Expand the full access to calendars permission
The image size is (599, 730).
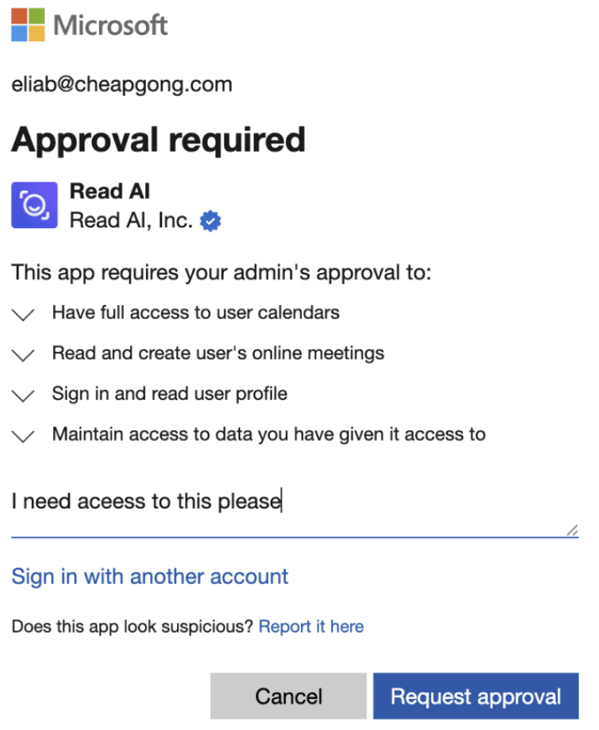pos(23,315)
